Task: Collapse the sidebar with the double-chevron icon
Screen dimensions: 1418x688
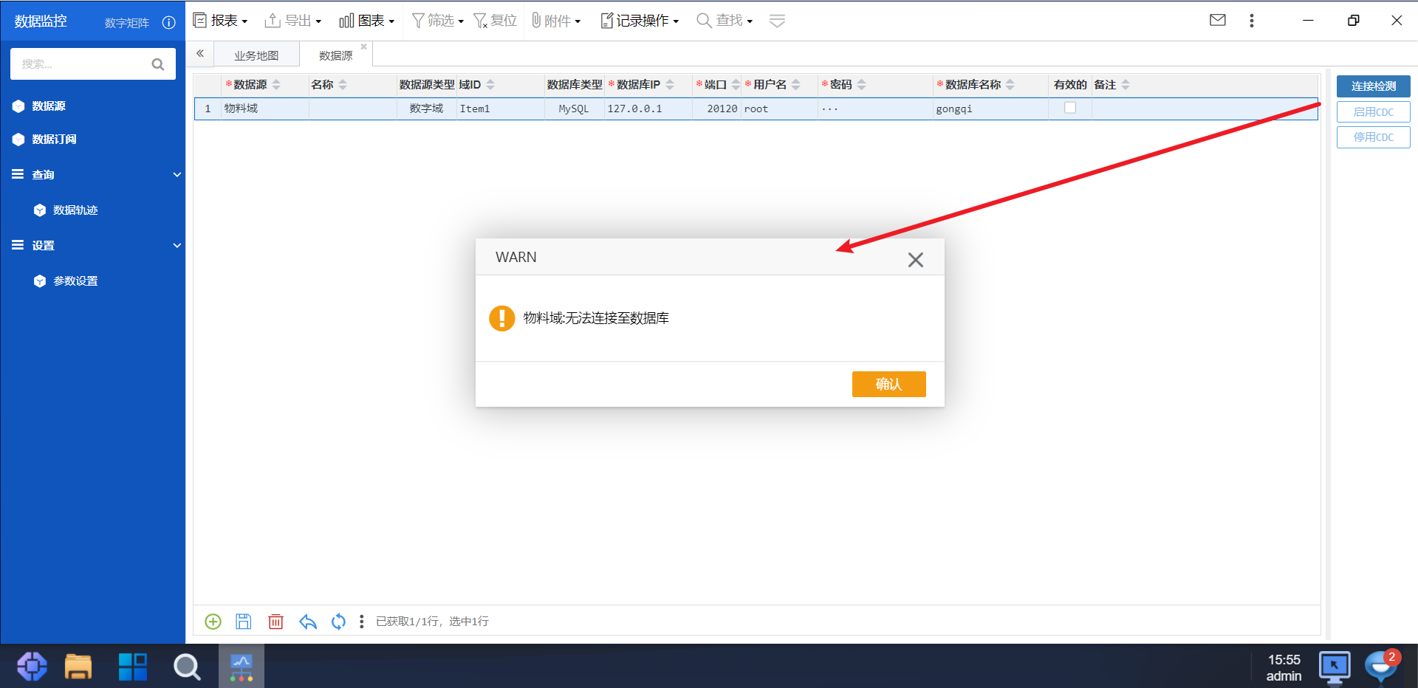Action: point(200,54)
